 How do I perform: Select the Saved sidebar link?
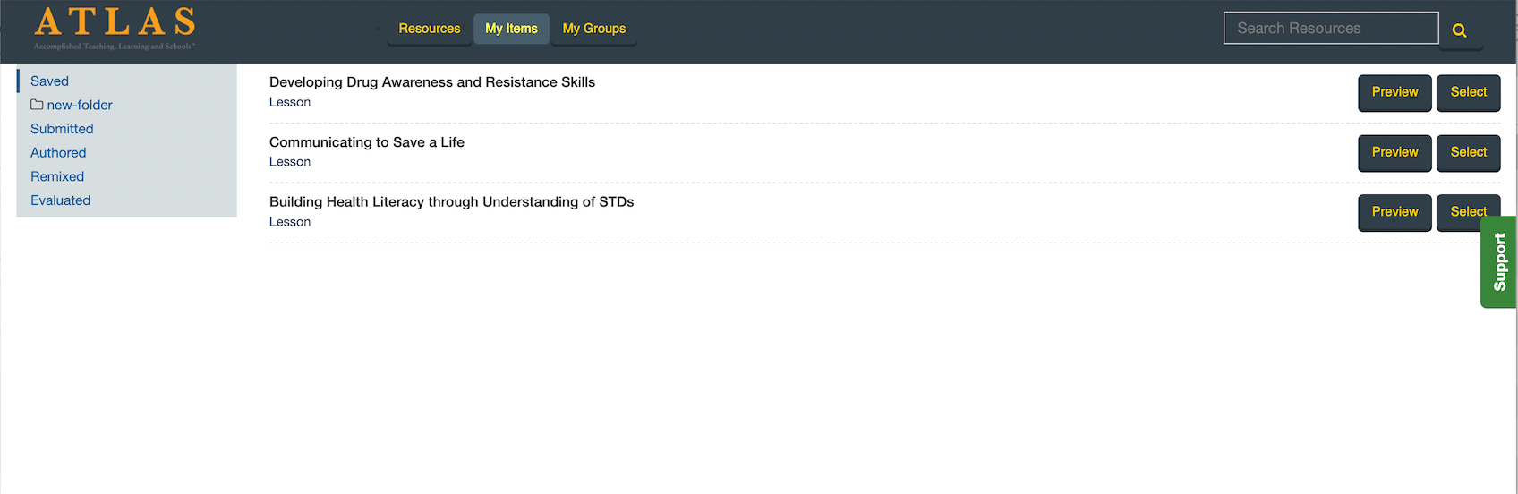[49, 81]
